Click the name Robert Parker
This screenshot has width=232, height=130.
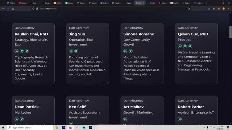coord(191,107)
